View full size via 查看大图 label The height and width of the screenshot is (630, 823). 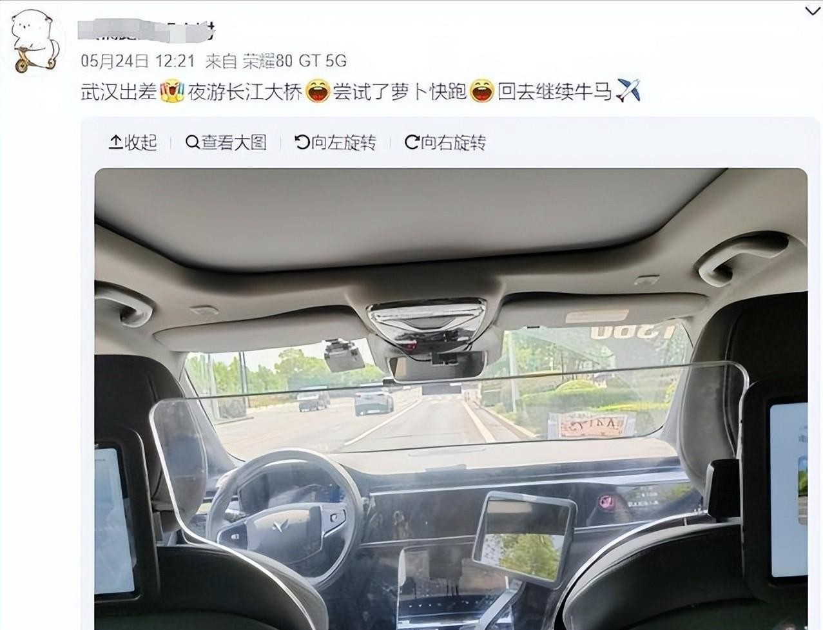[x=234, y=142]
